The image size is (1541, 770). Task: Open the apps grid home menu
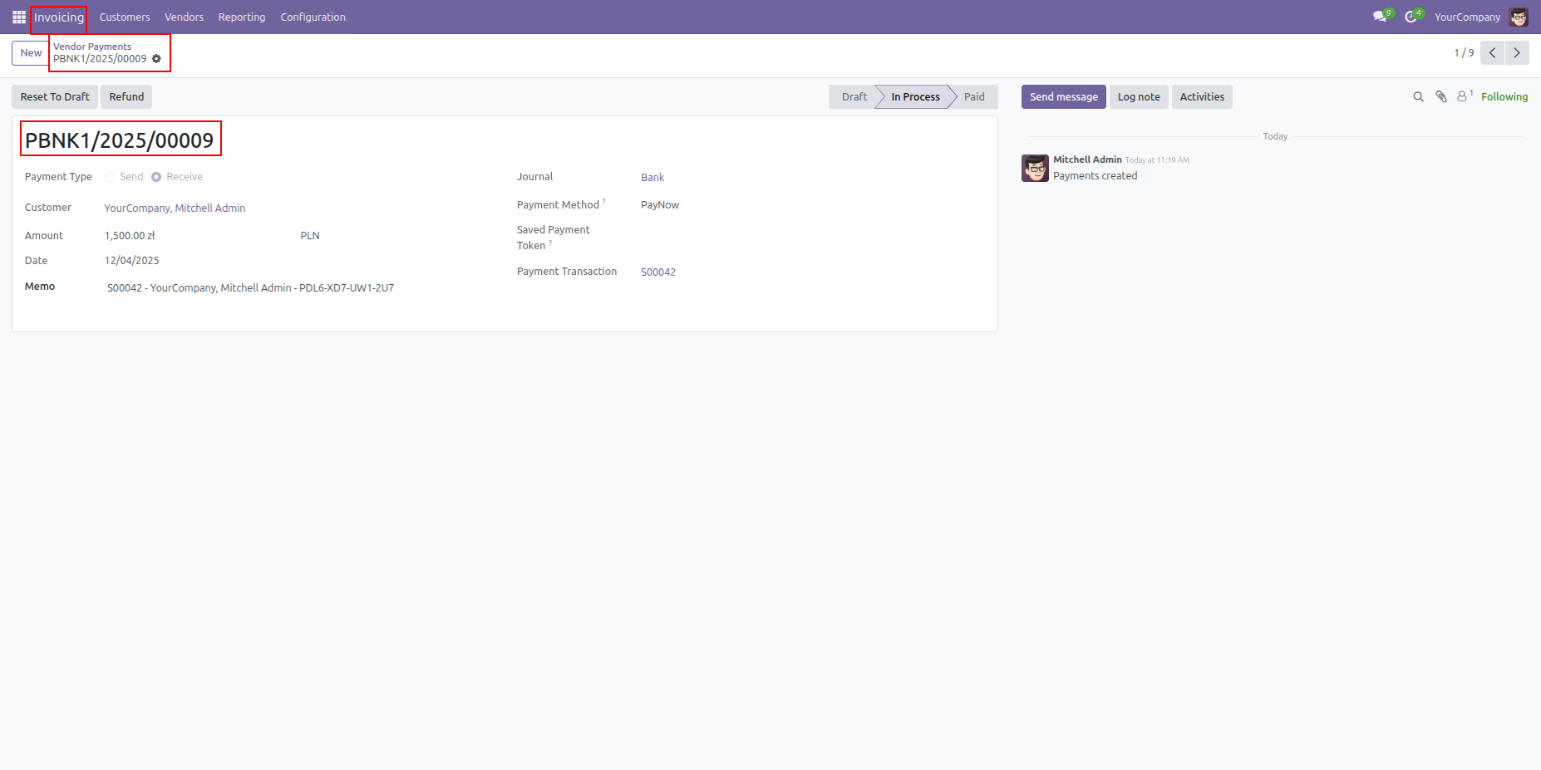coord(19,17)
